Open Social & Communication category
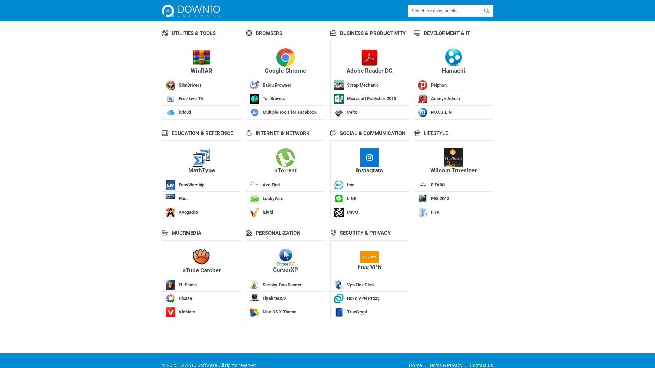The width and height of the screenshot is (655, 368). [373, 133]
